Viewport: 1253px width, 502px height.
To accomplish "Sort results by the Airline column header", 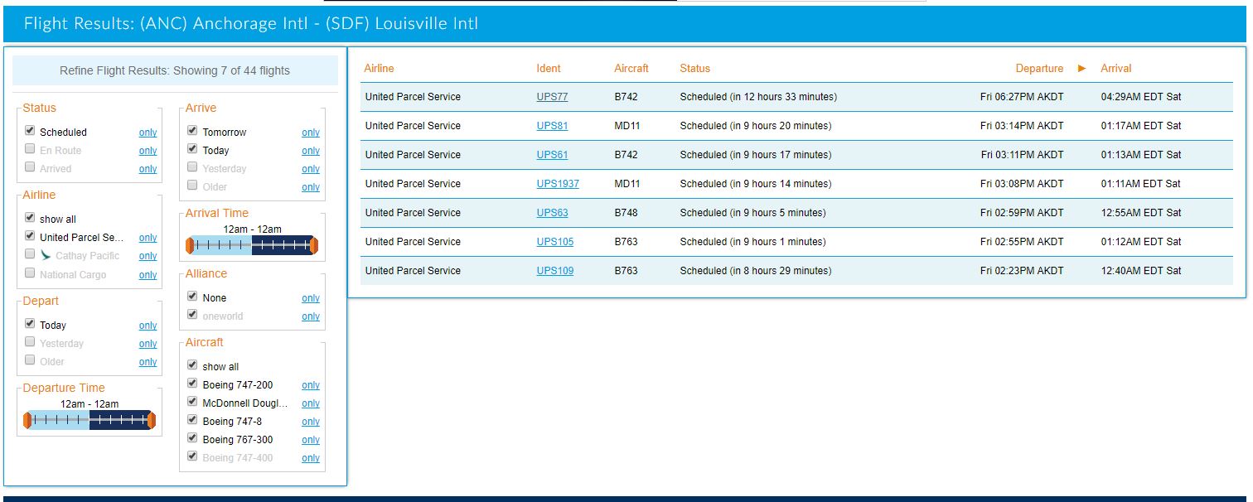I will (x=379, y=68).
